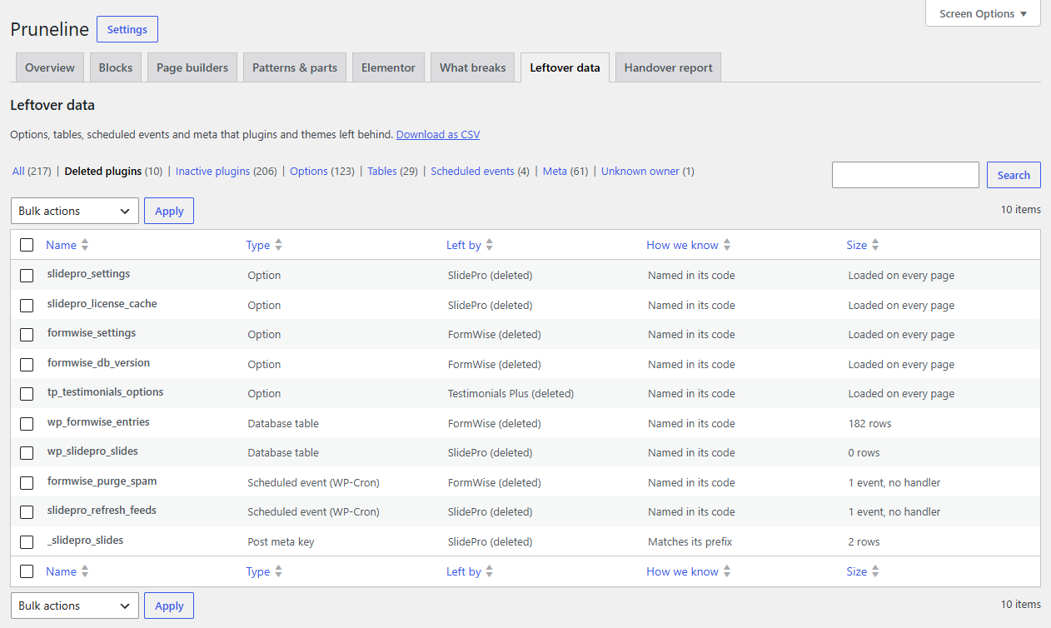Image resolution: width=1051 pixels, height=628 pixels.
Task: Check the formwise_purge_spam row checkbox
Action: [27, 483]
